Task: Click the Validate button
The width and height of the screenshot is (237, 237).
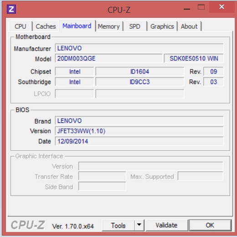Action: (x=167, y=225)
